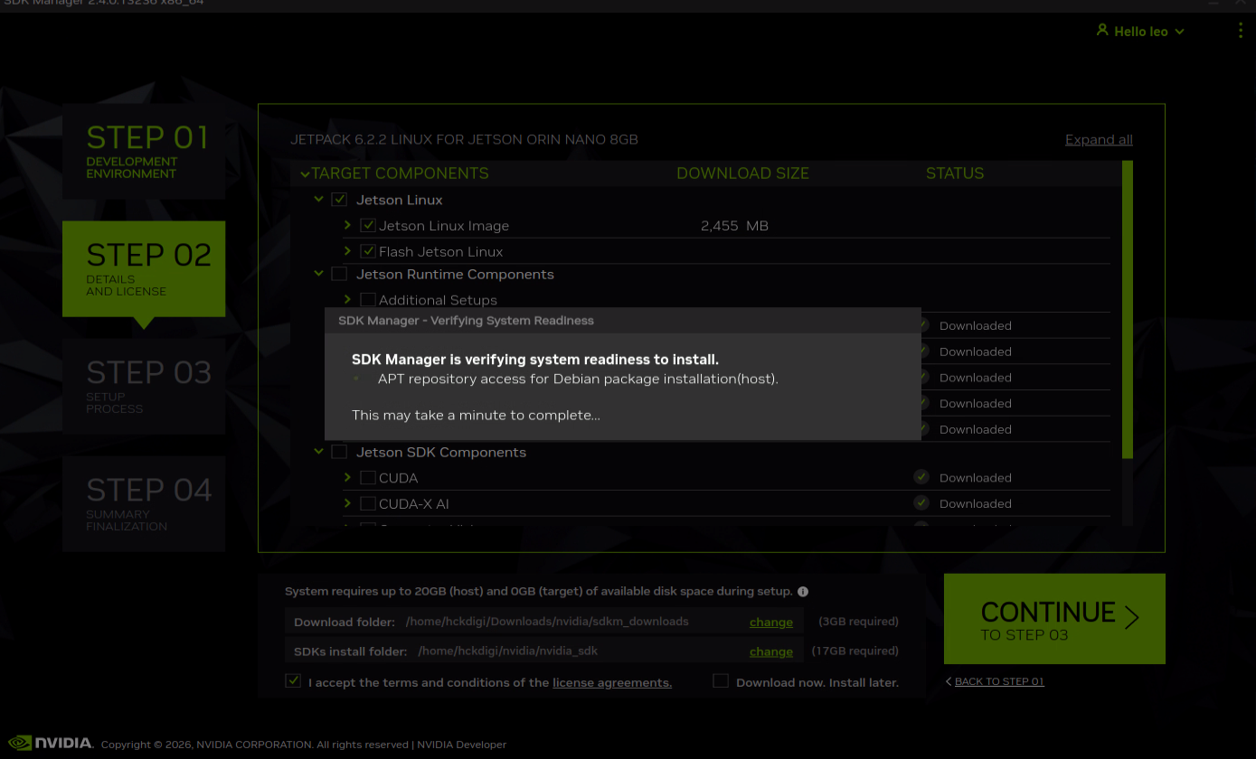The image size is (1256, 759).
Task: Click the disk space info icon
Action: (x=803, y=592)
